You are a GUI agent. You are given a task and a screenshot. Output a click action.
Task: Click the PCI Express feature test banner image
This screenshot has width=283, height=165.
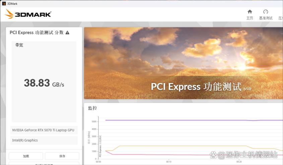point(184,63)
